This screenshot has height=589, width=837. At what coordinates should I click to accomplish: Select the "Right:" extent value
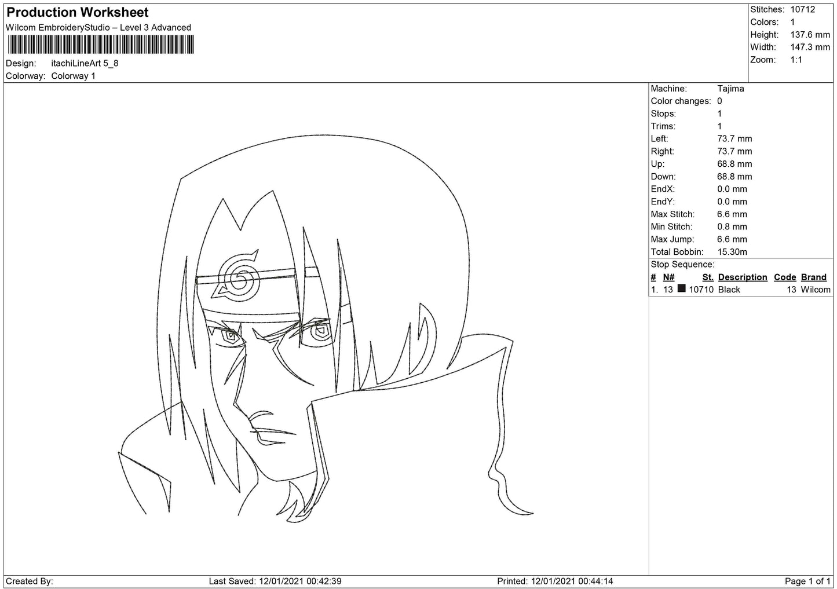tap(735, 152)
